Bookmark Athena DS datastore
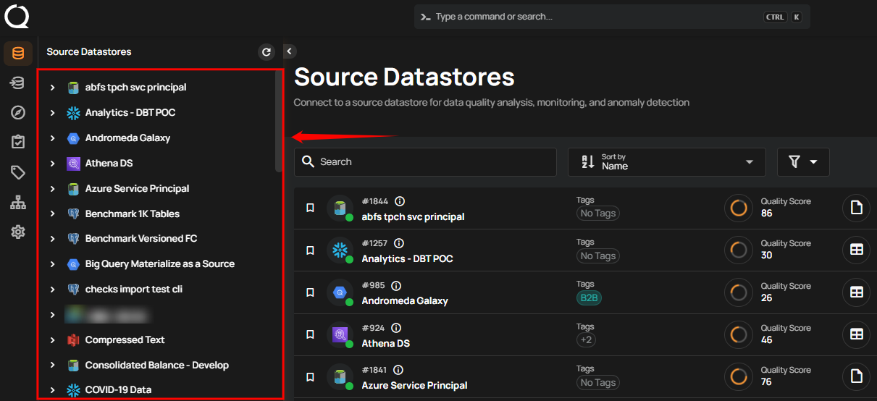The height and width of the screenshot is (401, 877). pos(310,334)
